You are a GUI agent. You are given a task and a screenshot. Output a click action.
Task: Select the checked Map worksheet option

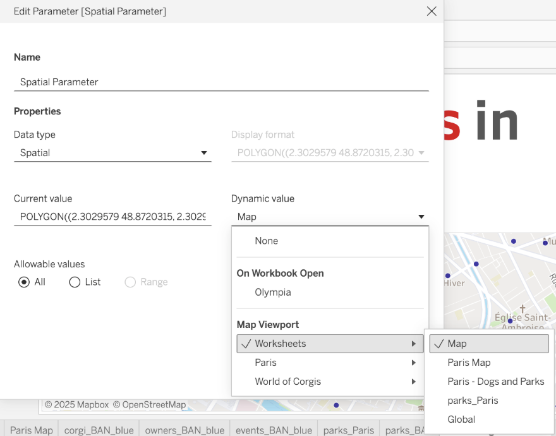489,344
